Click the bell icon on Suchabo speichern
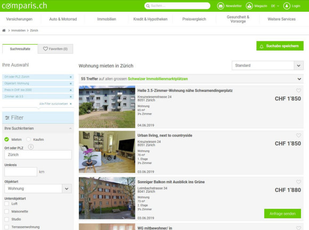Screen dimensions: 309x230 coord(262,46)
